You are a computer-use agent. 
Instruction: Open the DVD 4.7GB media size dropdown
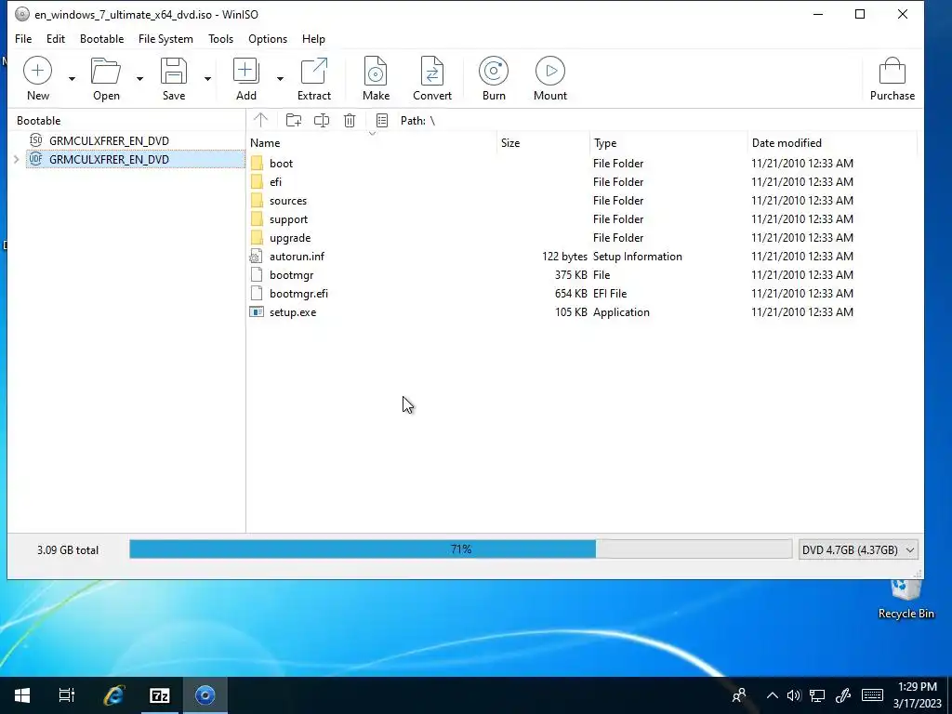858,550
